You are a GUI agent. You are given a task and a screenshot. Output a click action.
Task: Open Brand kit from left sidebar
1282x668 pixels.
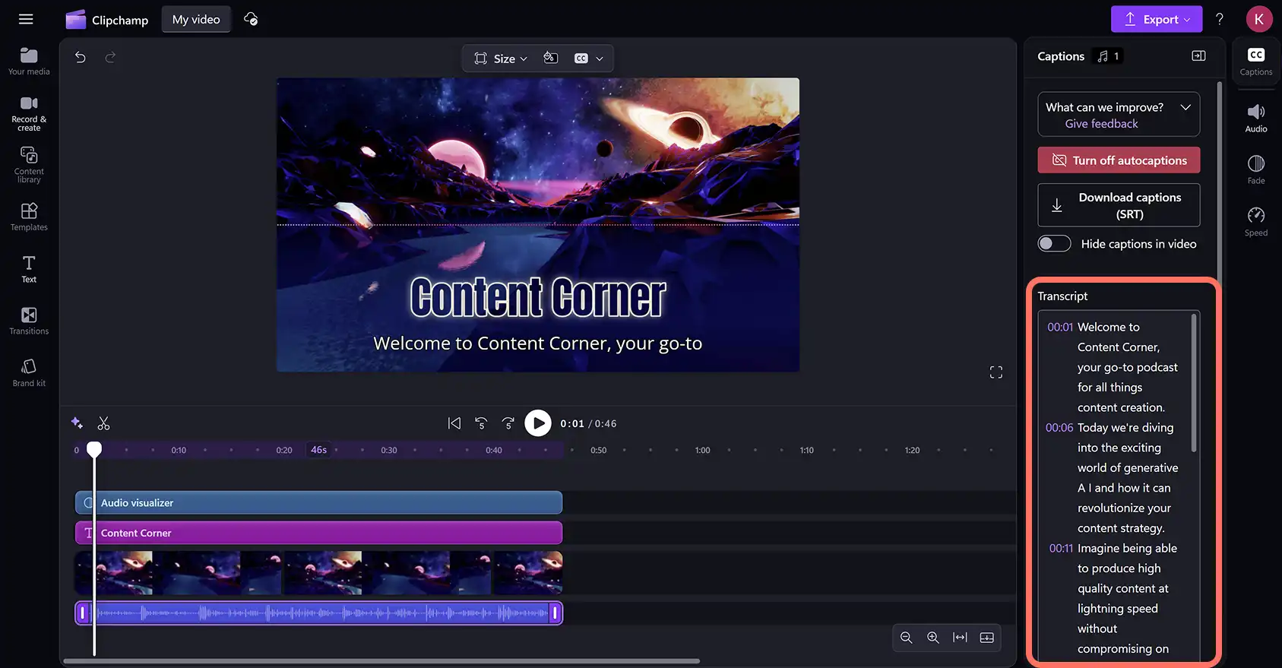point(29,373)
